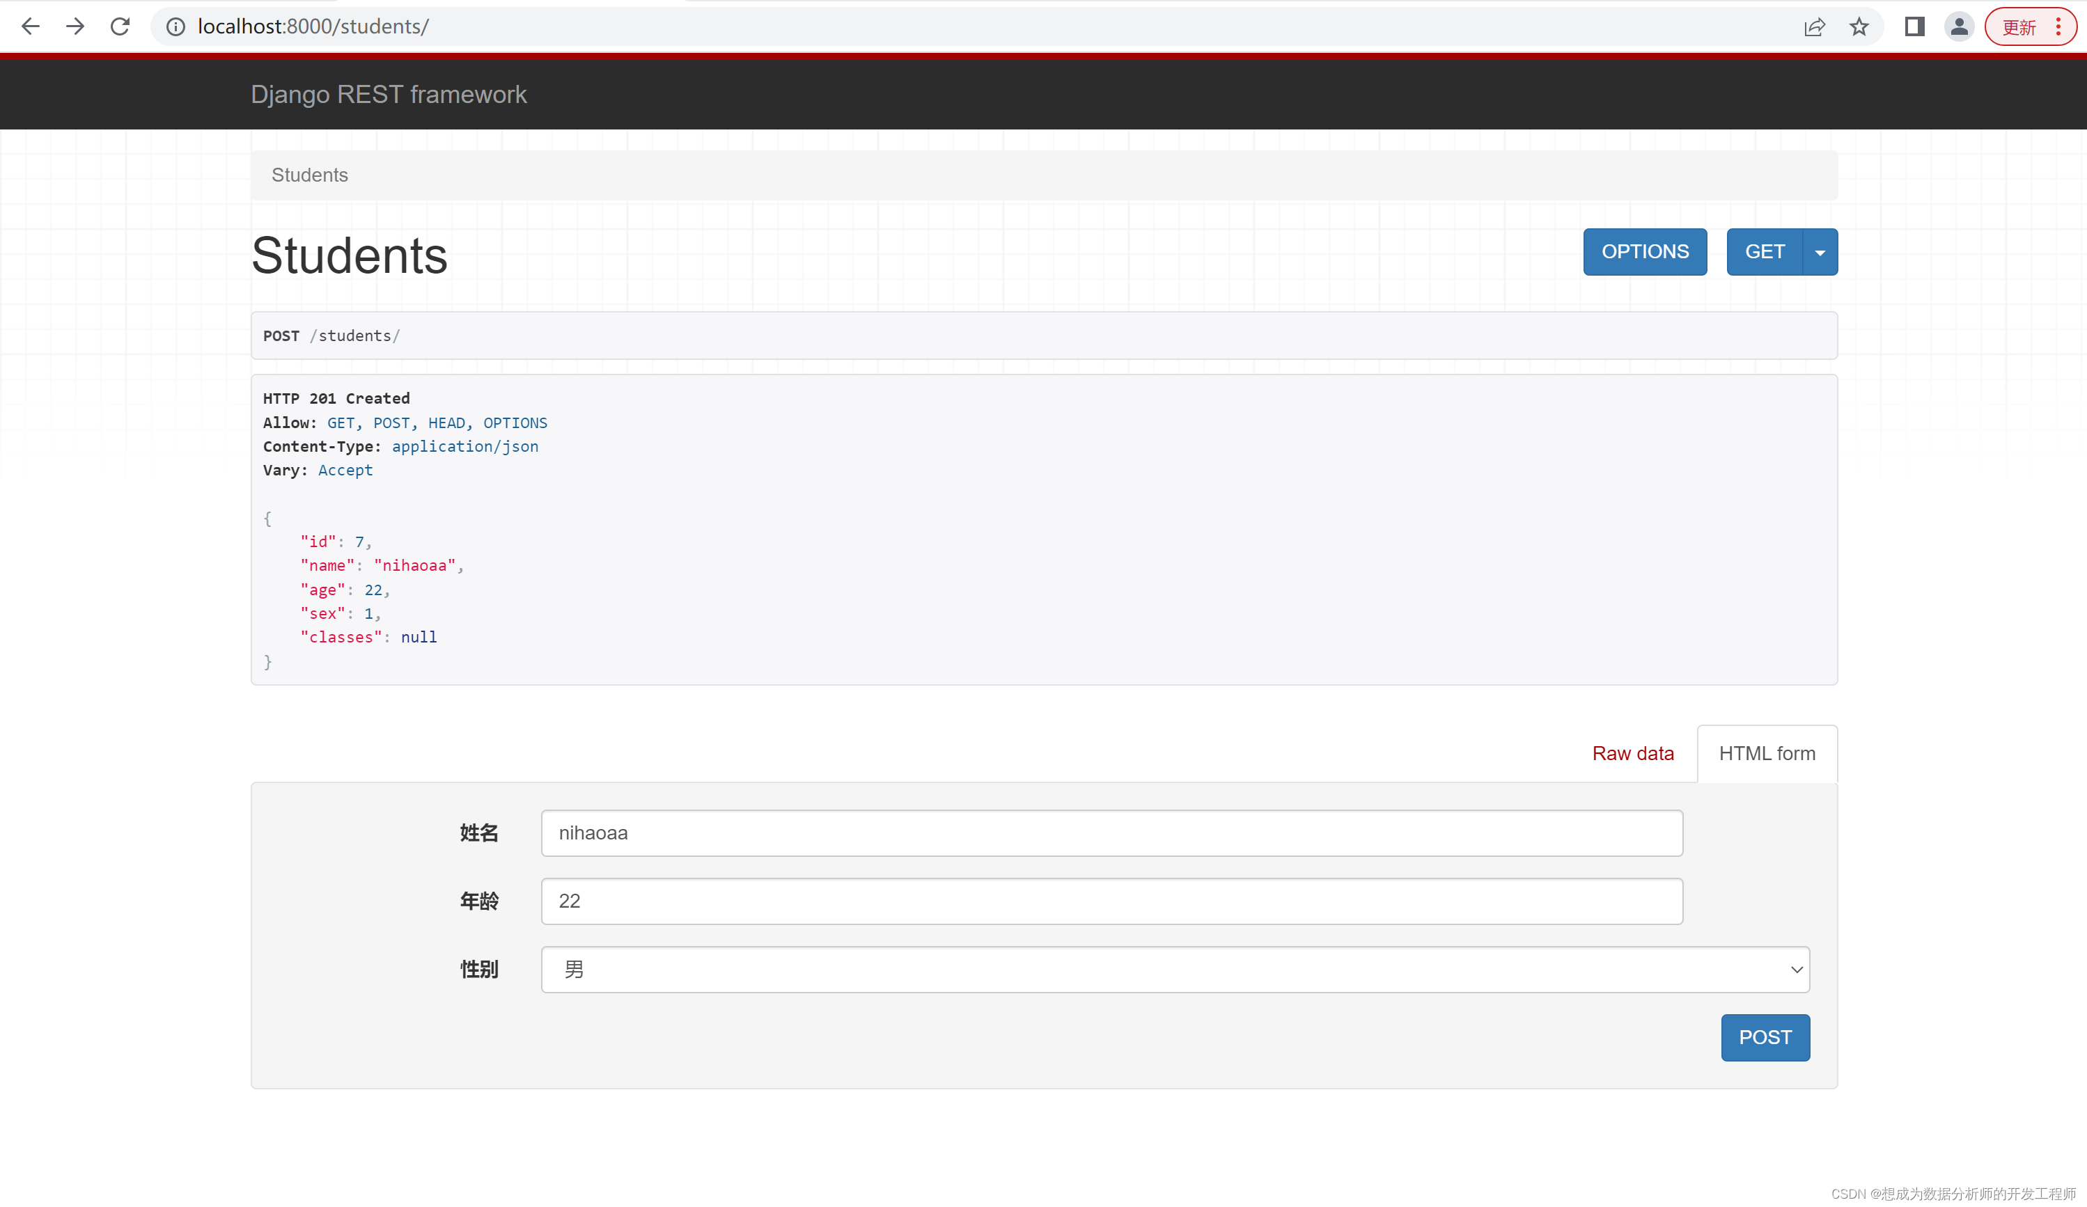
Task: Open the Chrome three-dot menu
Action: click(2058, 26)
